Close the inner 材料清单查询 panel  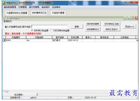pyautogui.click(x=137, y=18)
